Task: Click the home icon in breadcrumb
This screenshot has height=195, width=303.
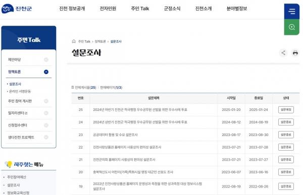Action: coord(74,41)
